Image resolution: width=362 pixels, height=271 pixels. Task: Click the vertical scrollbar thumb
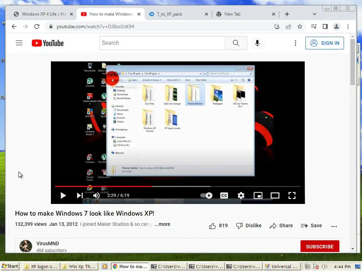tap(352, 62)
